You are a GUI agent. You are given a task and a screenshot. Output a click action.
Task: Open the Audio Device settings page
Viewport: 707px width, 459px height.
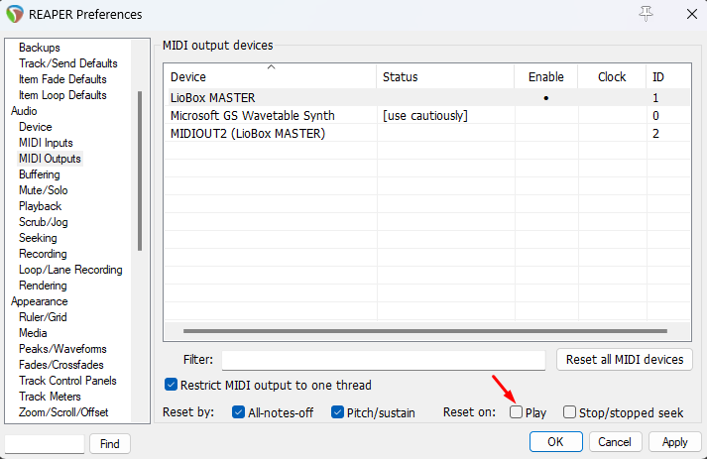[x=35, y=127]
